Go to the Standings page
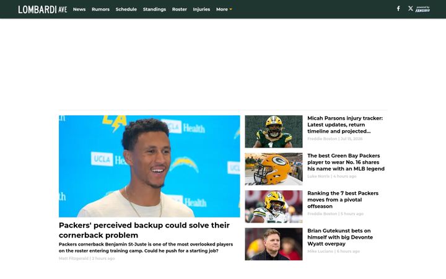This screenshot has height=279, width=446. [154, 9]
